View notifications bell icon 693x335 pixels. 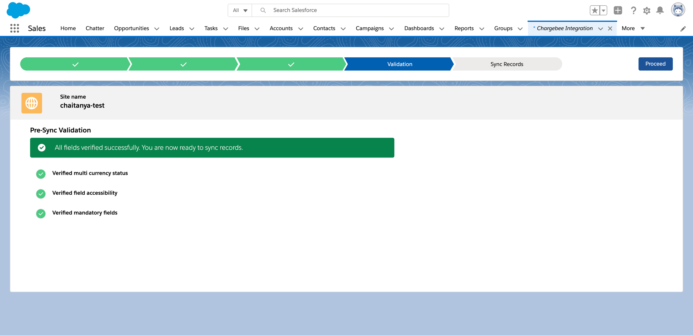(x=660, y=10)
